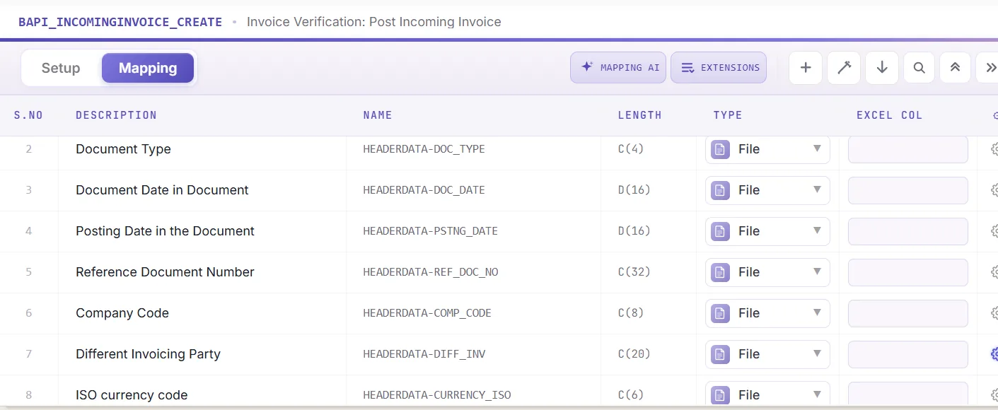Viewport: 998px width, 410px height.
Task: Click the Type column header
Action: click(728, 115)
